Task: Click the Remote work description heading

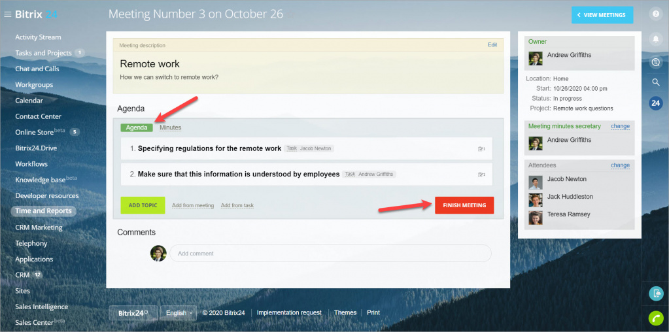Action: click(x=150, y=64)
